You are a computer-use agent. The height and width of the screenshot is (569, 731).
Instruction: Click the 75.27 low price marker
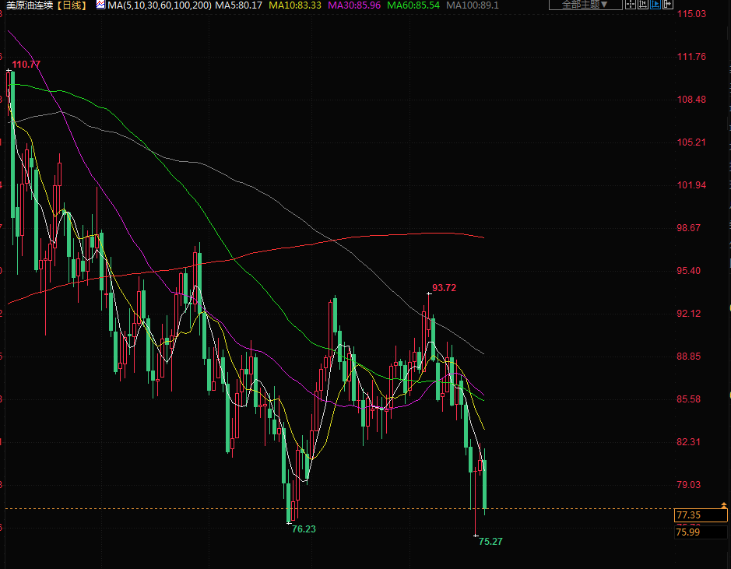(490, 541)
